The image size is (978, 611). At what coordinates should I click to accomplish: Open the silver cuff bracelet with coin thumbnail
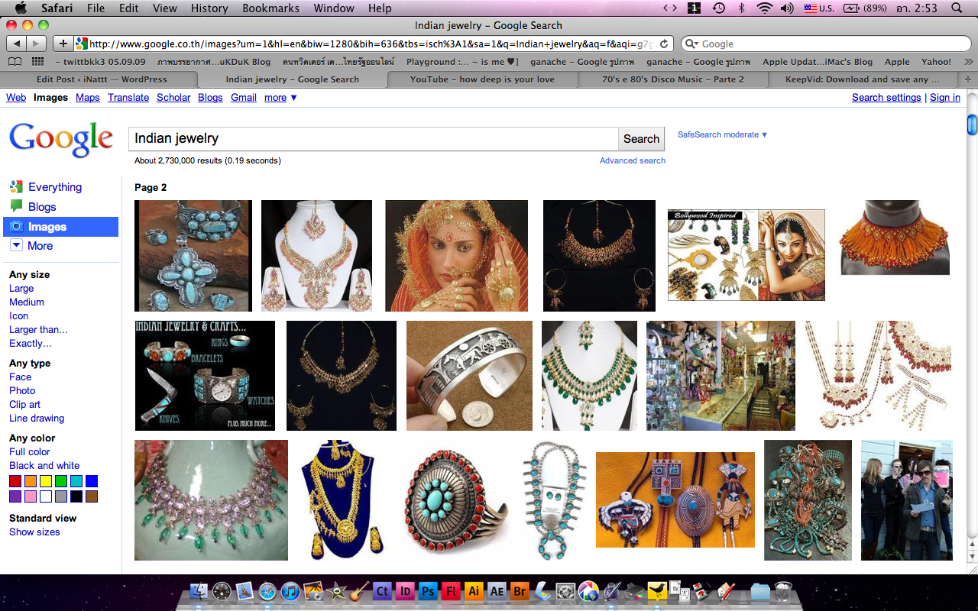(x=469, y=376)
